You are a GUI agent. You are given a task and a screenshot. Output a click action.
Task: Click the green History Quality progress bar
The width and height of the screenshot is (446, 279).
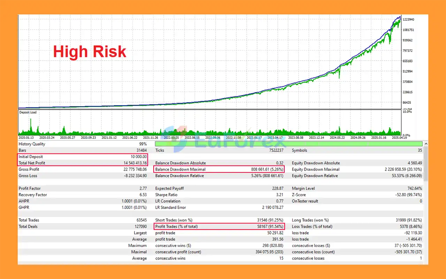(x=289, y=144)
